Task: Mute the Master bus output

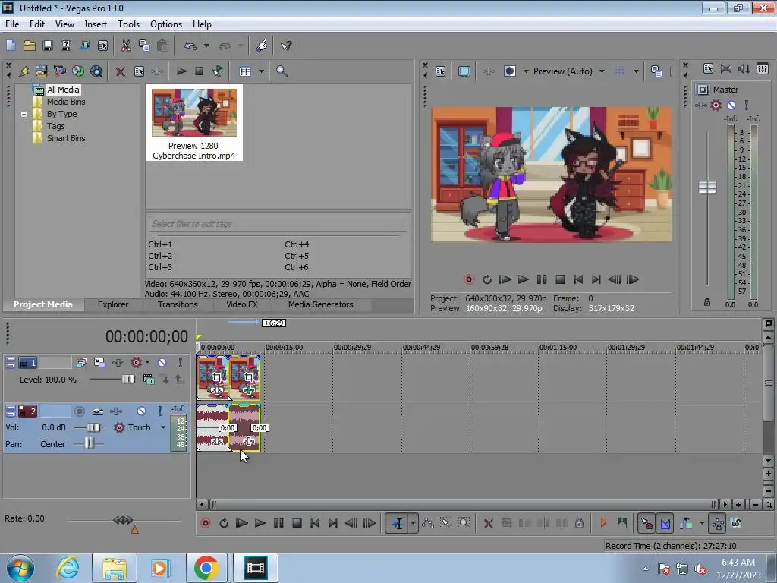Action: click(x=731, y=105)
